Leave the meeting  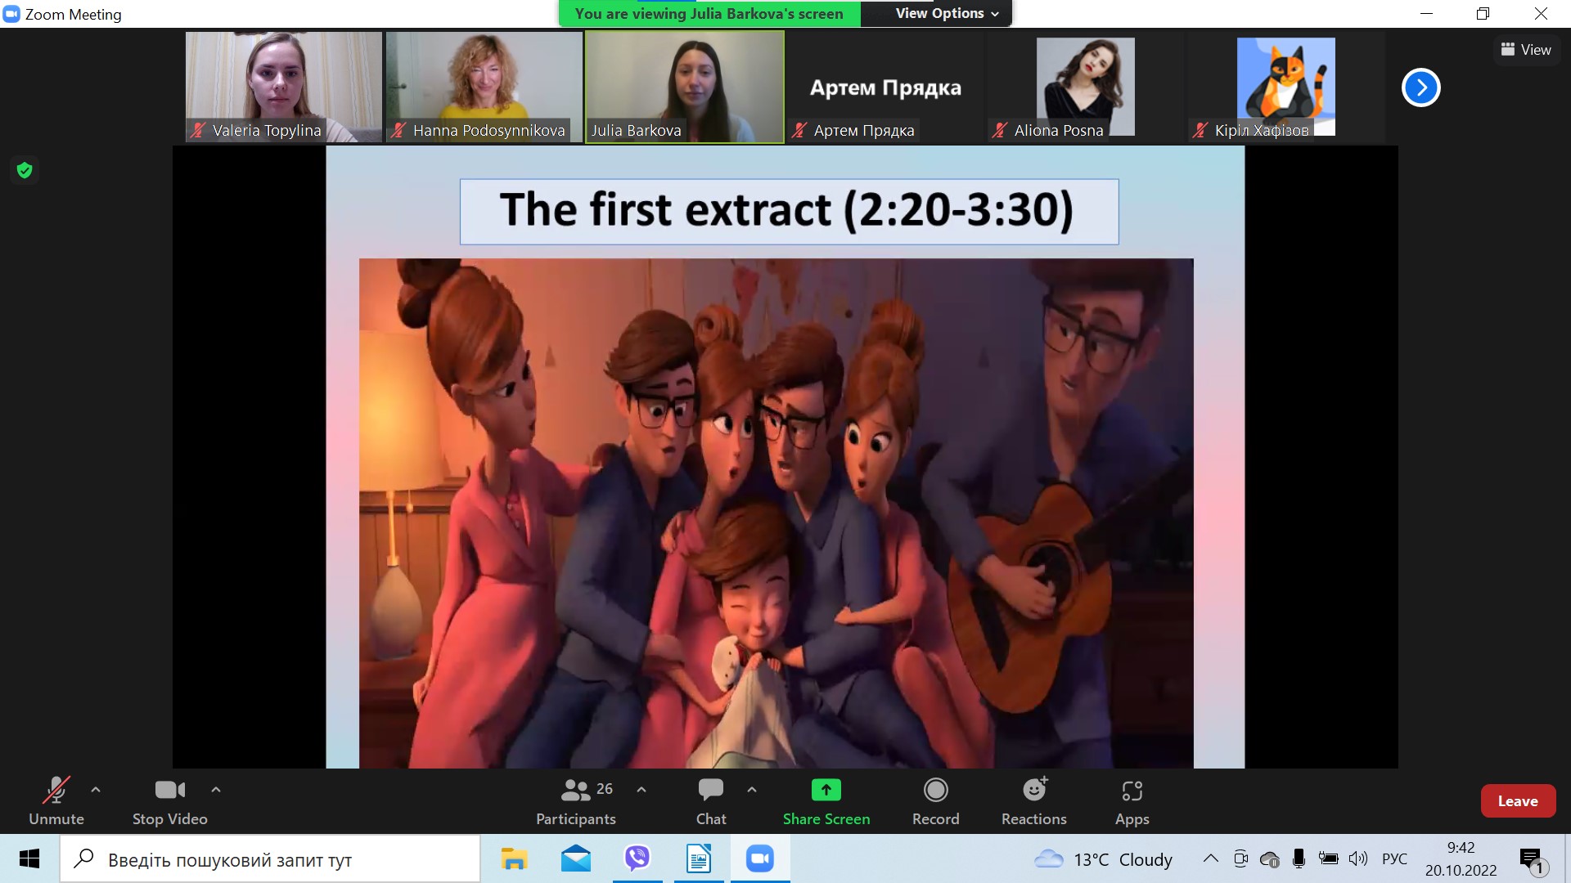pos(1517,801)
